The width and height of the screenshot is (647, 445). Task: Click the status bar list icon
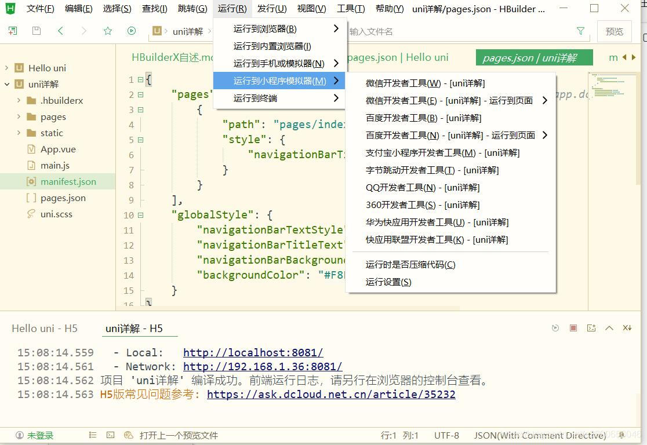pyautogui.click(x=92, y=435)
